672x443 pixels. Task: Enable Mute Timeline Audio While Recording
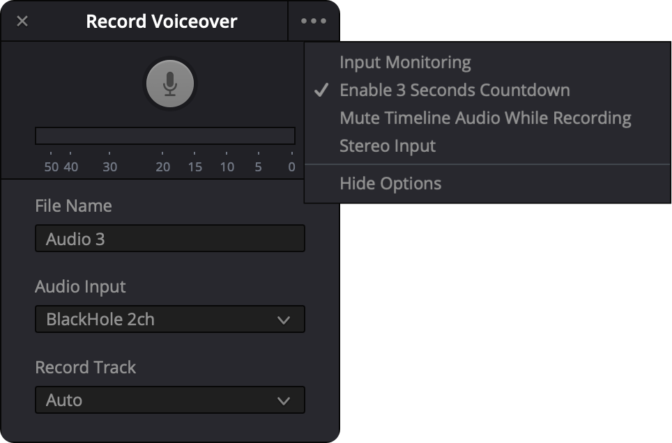[x=484, y=118]
